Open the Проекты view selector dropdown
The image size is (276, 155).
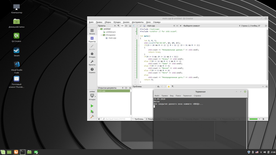tap(107, 26)
